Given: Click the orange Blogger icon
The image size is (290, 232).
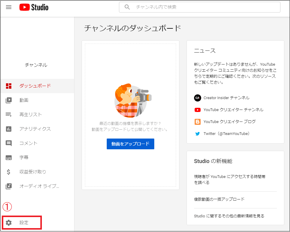Looking at the screenshot, I should coord(198,122).
